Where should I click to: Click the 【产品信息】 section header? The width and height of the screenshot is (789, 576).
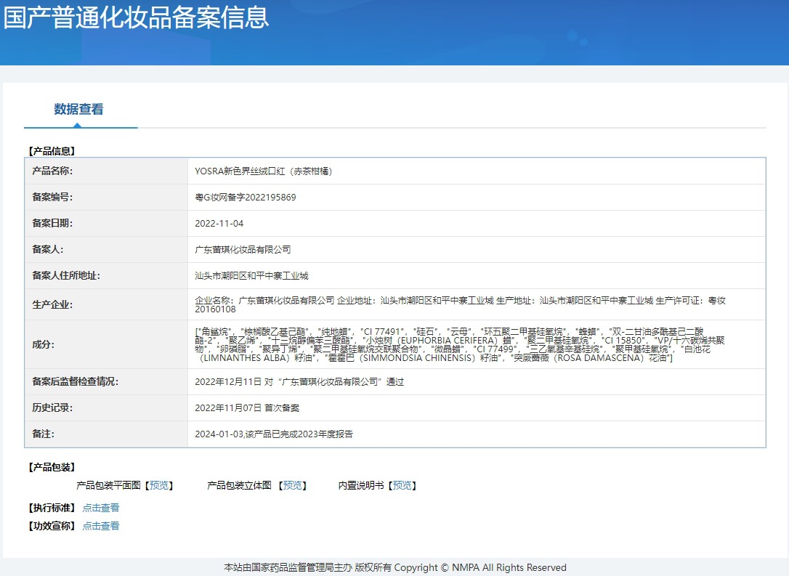pos(52,151)
